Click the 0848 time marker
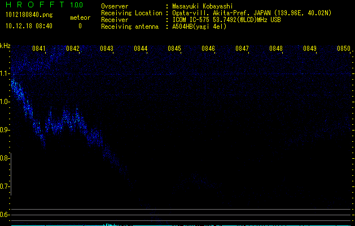Image resolution: width=355 pixels, height=226 pixels. [276, 49]
